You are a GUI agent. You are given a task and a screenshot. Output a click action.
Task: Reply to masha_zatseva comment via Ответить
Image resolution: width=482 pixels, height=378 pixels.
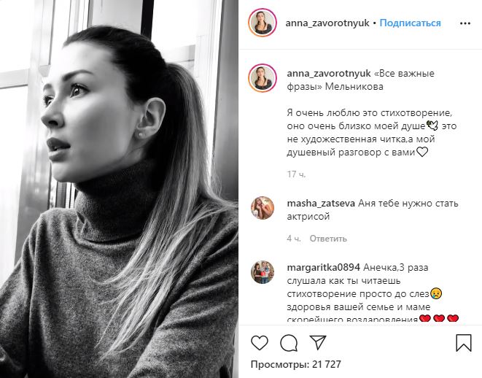328,239
